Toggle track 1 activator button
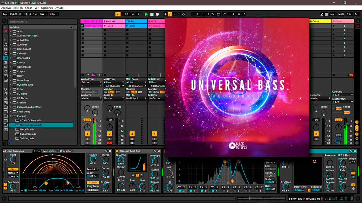The image size is (362, 203). tap(87, 134)
